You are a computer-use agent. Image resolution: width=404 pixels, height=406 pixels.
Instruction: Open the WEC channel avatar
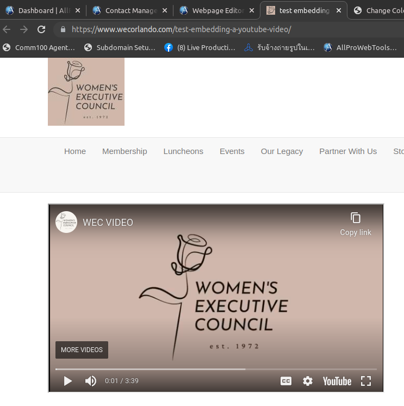tap(66, 222)
